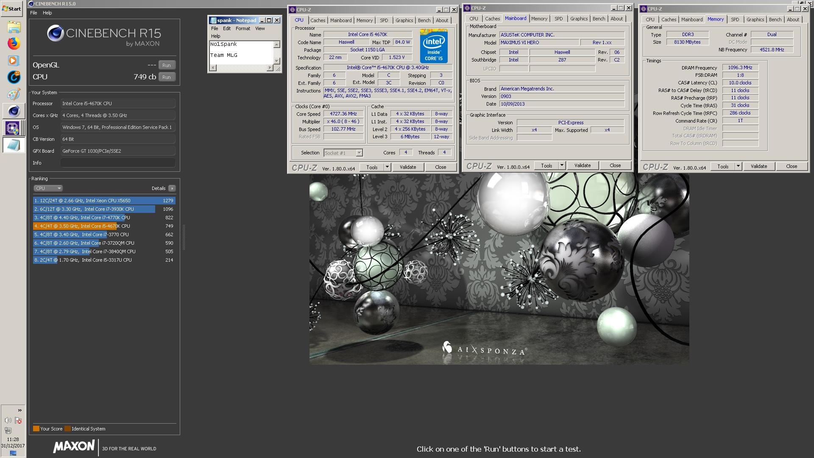Select ranking row Intel Xeon CPU X5650
The height and width of the screenshot is (458, 814).
[x=104, y=201]
